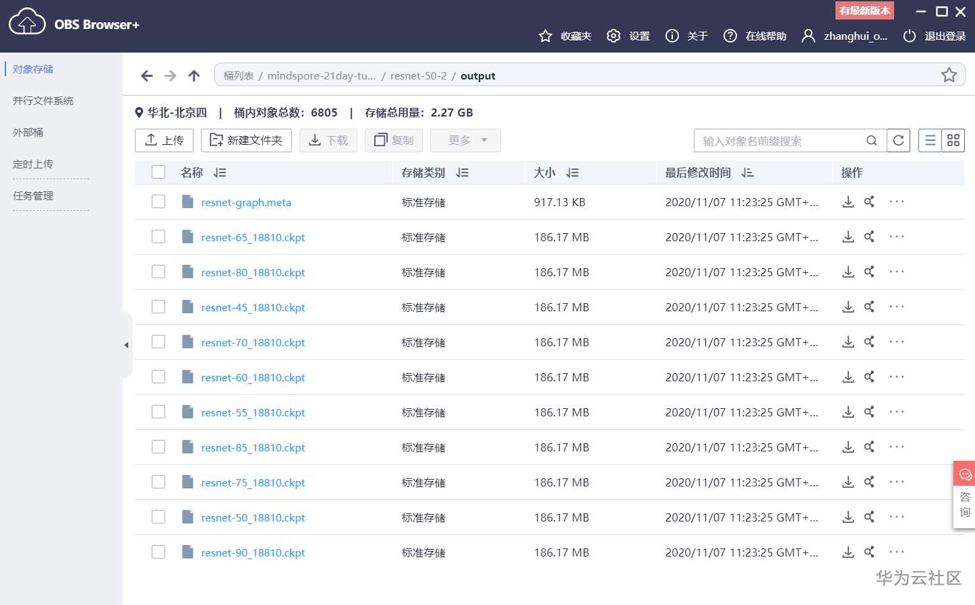
Task: Go to 定时上传 scheduled upload
Action: point(33,164)
